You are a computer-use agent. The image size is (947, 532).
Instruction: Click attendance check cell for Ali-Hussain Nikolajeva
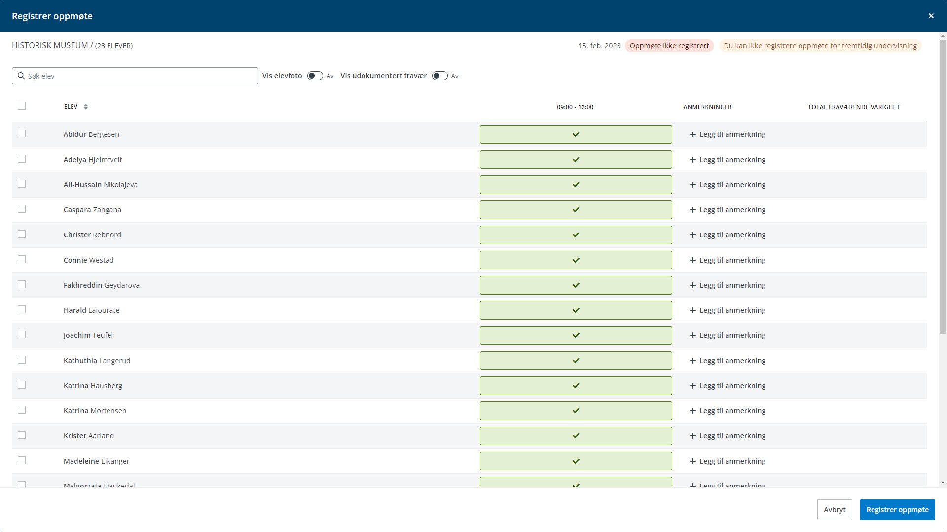pos(576,185)
